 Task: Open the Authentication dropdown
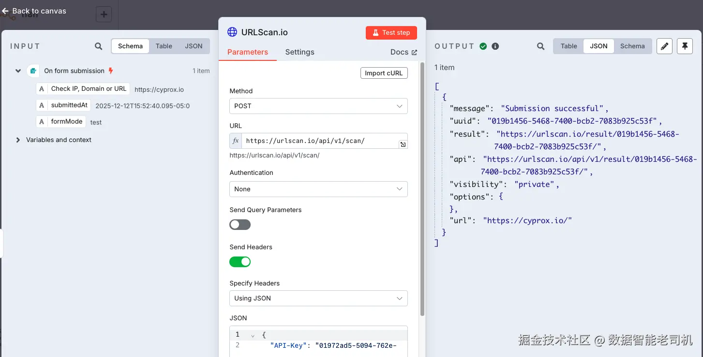point(318,189)
